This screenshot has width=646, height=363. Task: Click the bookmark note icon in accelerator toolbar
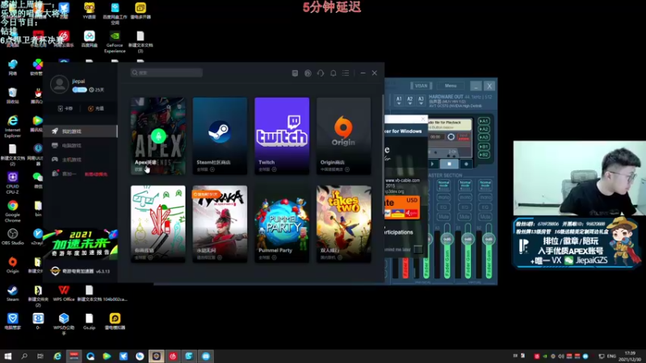(295, 73)
